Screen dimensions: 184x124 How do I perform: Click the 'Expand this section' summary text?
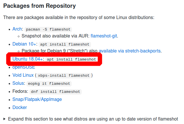point(93,119)
